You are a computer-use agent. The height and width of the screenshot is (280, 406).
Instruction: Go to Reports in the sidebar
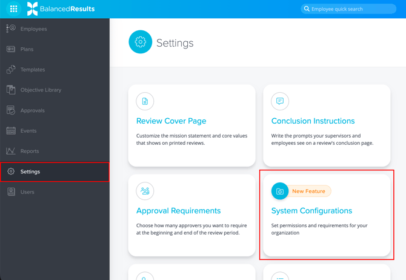click(30, 151)
